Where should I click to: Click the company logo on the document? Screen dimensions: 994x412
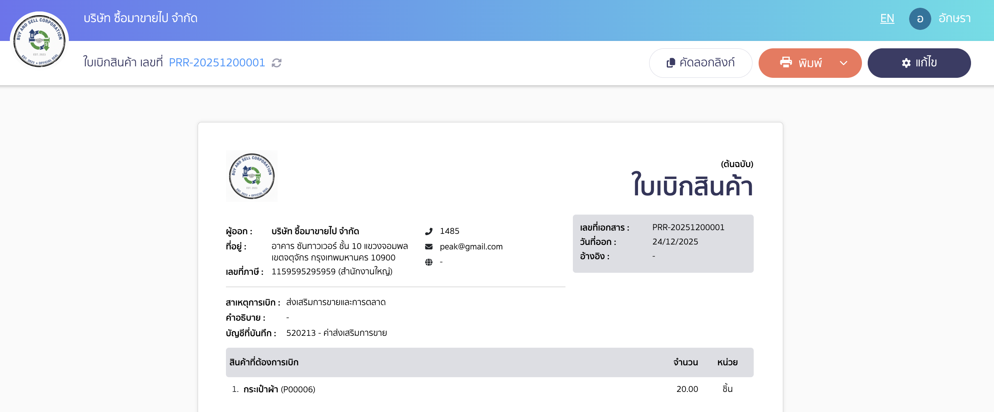point(252,176)
